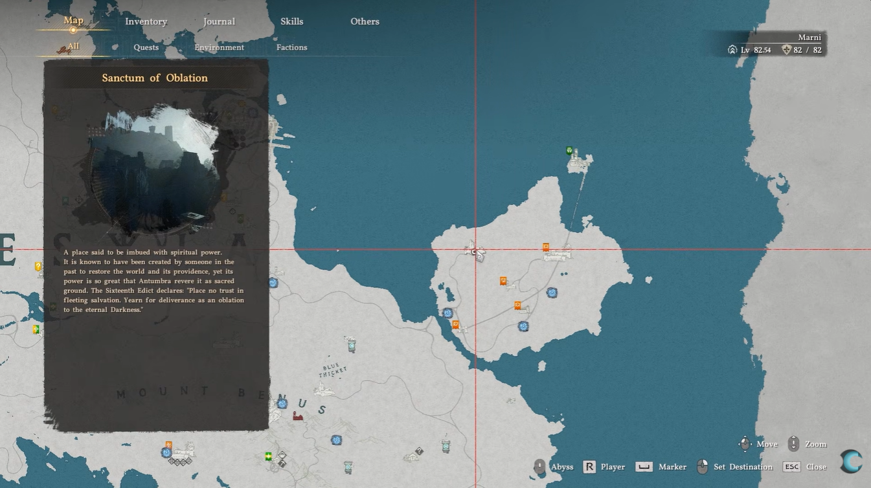Open the Skills tab
Viewport: 871px width, 488px height.
291,21
